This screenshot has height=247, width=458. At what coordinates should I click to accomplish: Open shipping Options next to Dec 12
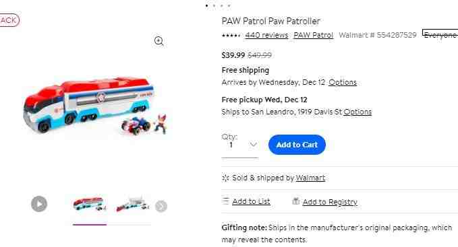tap(343, 82)
